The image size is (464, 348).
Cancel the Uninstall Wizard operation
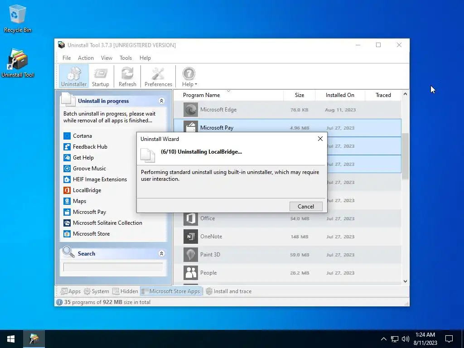tap(306, 207)
